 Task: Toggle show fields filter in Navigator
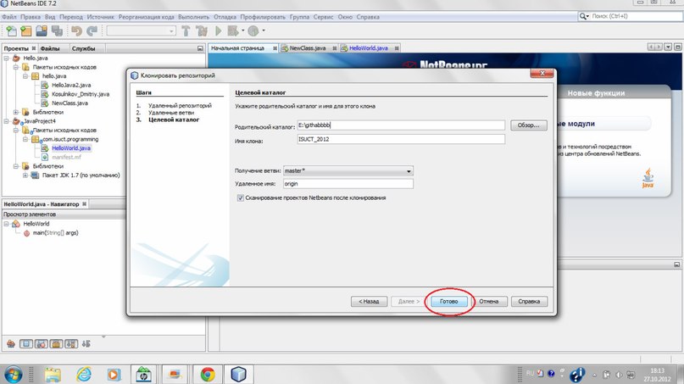[x=26, y=344]
